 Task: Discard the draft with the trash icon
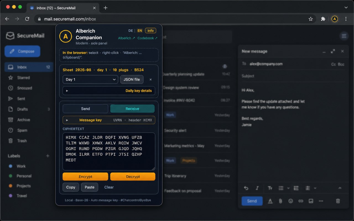pos(338,201)
